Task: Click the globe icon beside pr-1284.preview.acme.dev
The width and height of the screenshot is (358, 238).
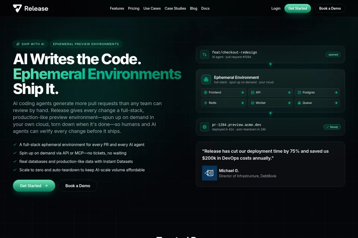Action: coord(205,127)
